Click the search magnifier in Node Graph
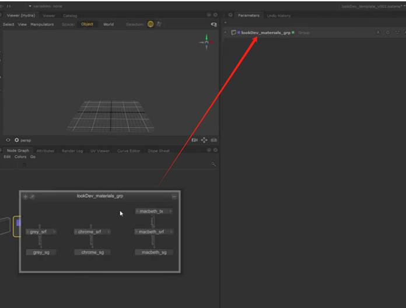The width and height of the screenshot is (406, 308). coord(213,165)
